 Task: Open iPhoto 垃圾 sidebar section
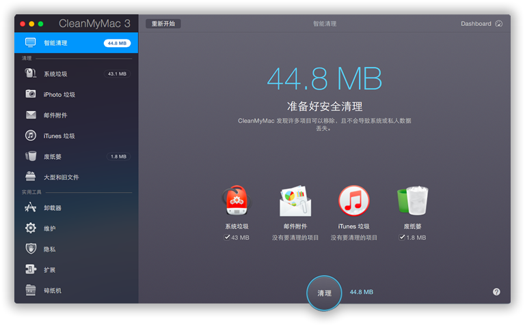[x=77, y=94]
